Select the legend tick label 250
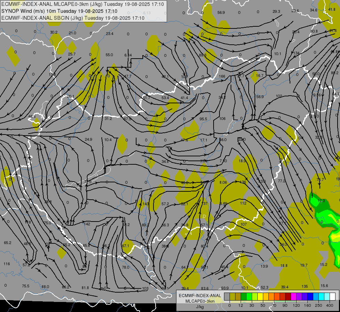Image resolution: width=340 pixels, height=312 pixels. coord(318,305)
